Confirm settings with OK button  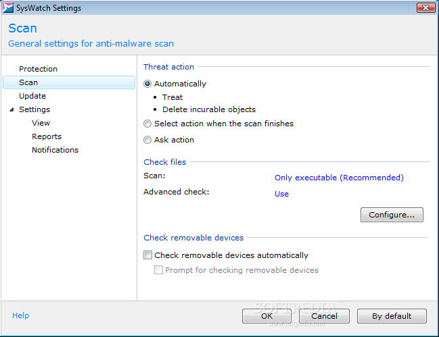[267, 316]
